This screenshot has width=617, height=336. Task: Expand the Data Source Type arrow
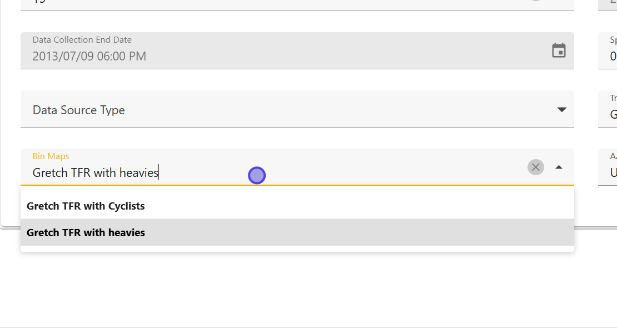tap(561, 110)
